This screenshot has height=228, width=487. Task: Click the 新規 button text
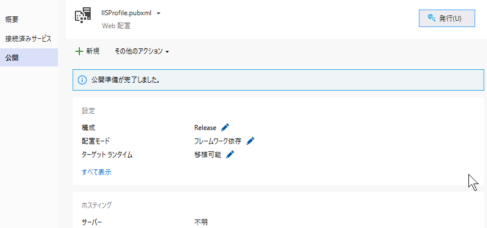point(93,51)
